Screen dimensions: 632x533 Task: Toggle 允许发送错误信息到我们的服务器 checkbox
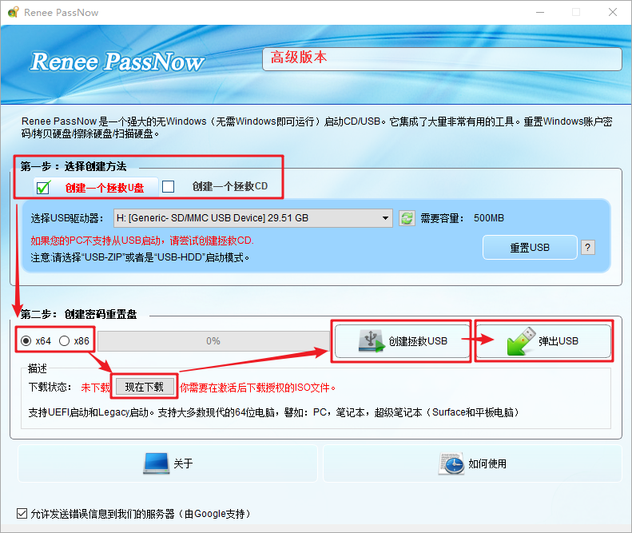(22, 514)
